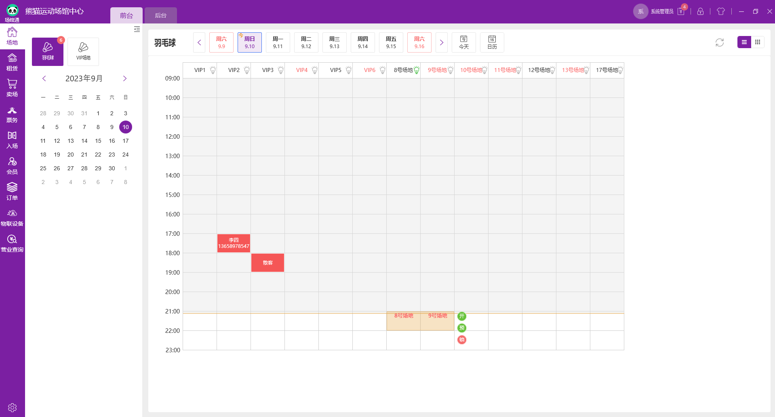The image size is (775, 417).
Task: Open settings gear at sidebar bottom
Action: [x=12, y=407]
